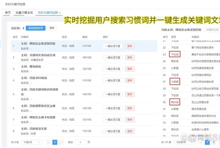Screen dimensions: 220x148
Task: Open the 10条/页 page size dropdown
Action: point(32,142)
